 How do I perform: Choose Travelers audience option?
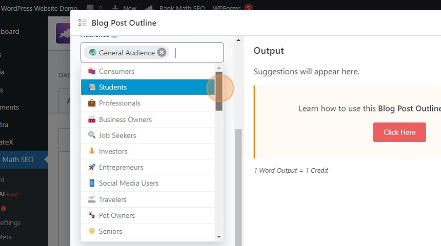click(x=148, y=199)
